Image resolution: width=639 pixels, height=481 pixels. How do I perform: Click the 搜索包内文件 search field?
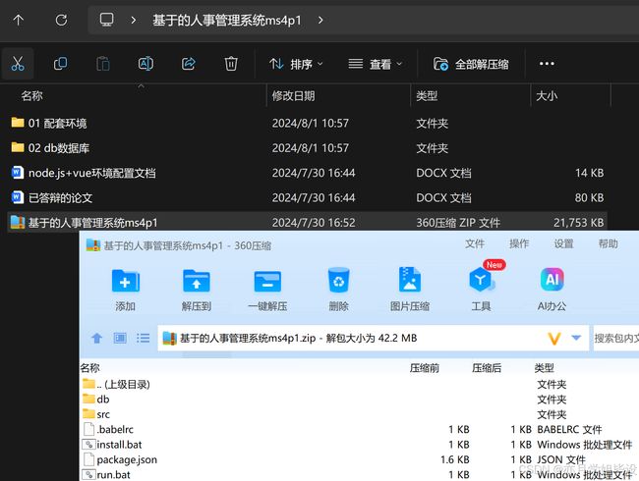pos(615,338)
